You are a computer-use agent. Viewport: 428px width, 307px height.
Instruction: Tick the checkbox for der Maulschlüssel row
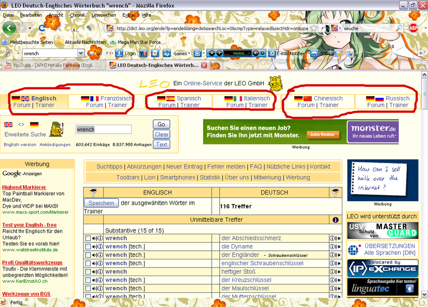(88, 288)
